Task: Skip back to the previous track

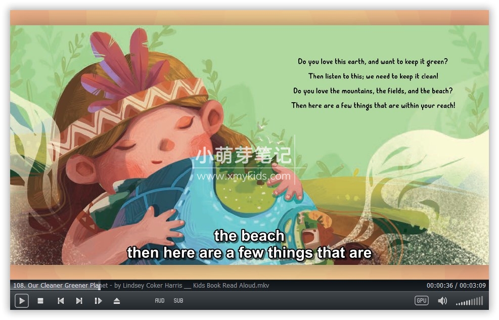Action: click(x=61, y=301)
